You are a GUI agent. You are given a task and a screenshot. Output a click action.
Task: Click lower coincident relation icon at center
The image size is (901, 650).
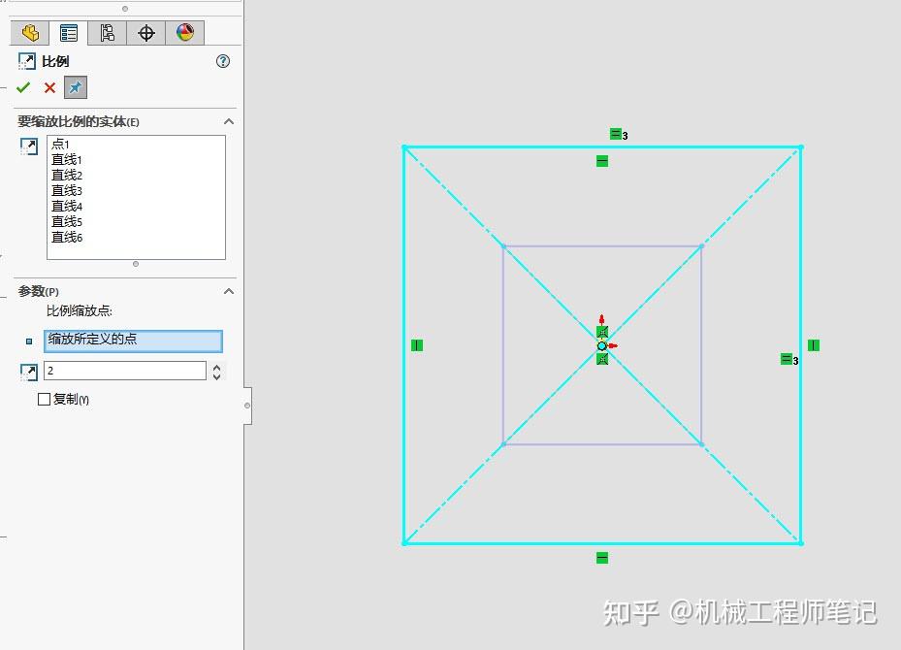coord(602,359)
